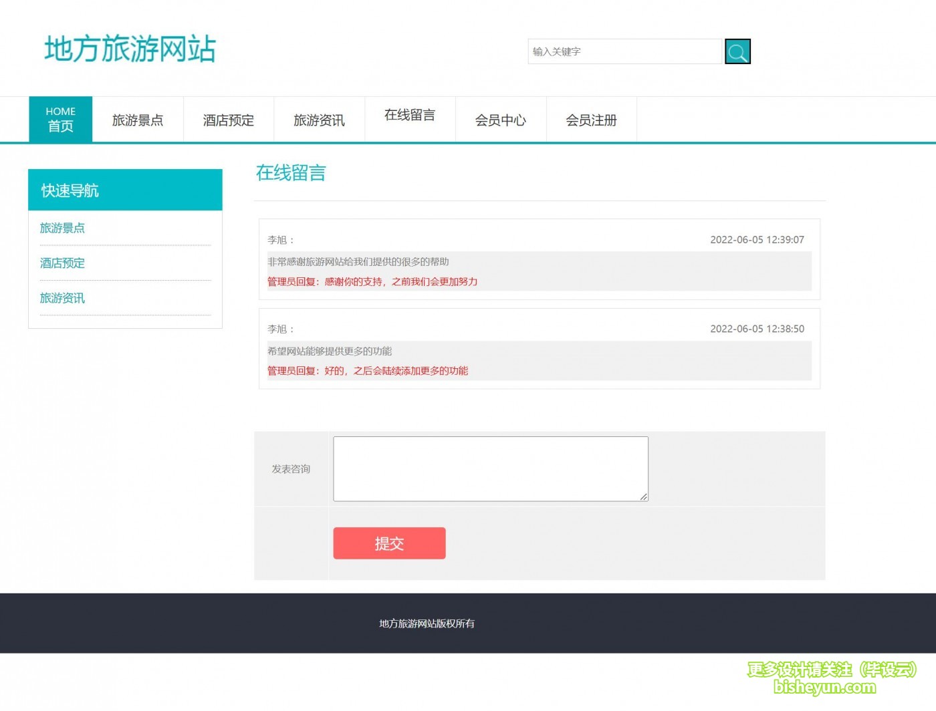Viewport: 936px width, 711px height.
Task: Click the 地方旅游网站 site logo
Action: 130,48
